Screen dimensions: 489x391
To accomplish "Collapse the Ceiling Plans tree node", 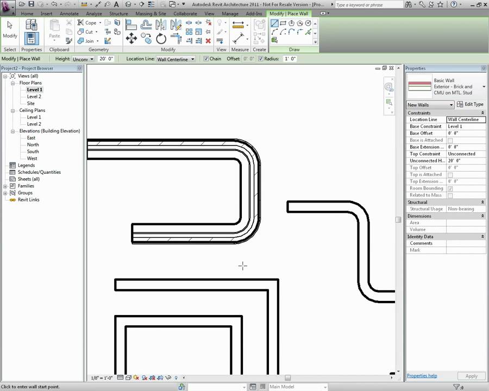I will pos(13,111).
